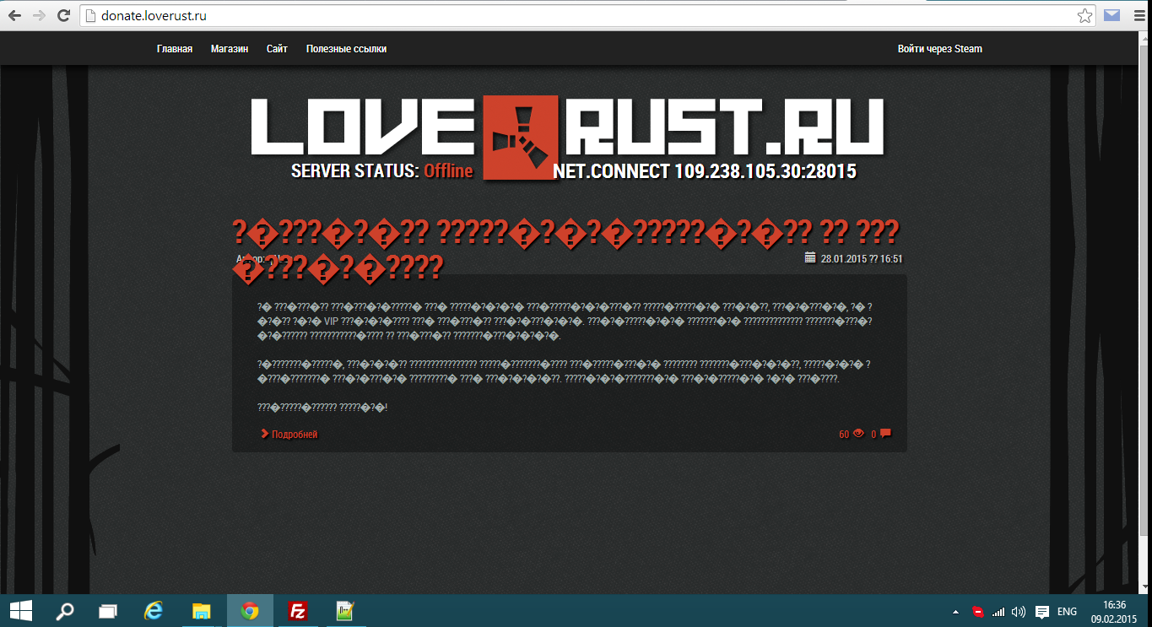Open the Action Center notifications icon
This screenshot has width=1152, height=627.
tap(1042, 611)
